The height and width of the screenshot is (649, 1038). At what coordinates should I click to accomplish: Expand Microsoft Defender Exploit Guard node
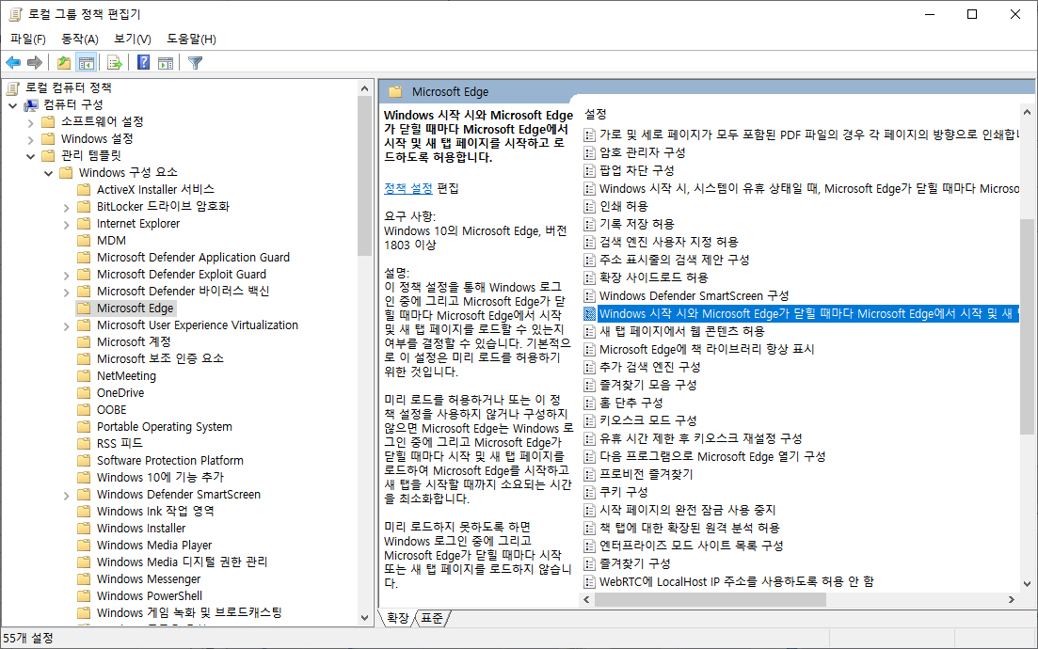(66, 275)
